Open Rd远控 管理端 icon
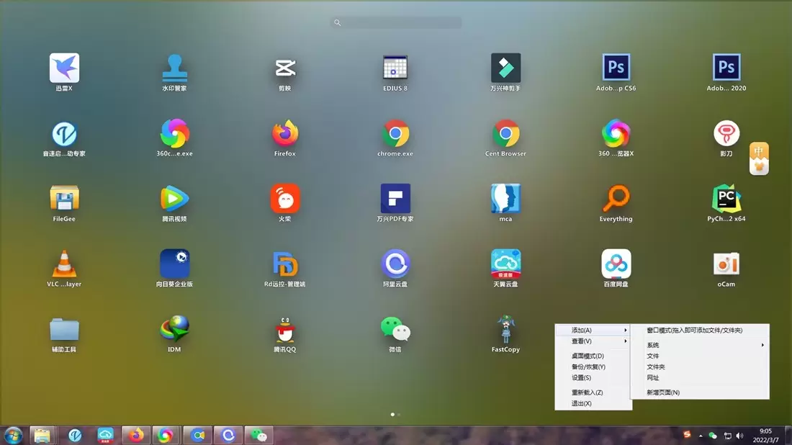792x445 pixels. [285, 264]
